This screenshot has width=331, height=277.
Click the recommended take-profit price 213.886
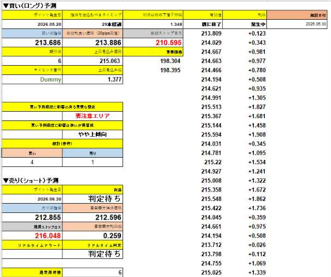coord(92,43)
